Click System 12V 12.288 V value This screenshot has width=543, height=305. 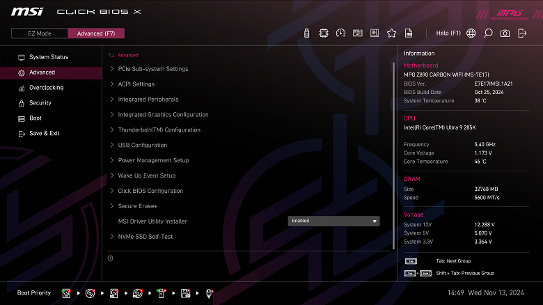(485, 225)
